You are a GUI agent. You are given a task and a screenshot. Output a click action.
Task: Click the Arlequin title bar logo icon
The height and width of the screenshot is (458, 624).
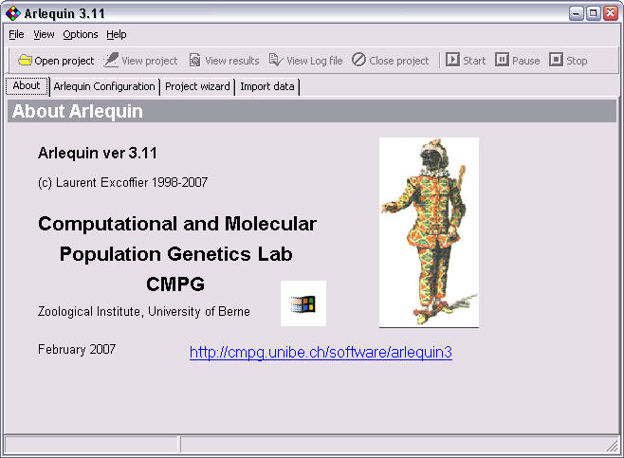pyautogui.click(x=13, y=13)
